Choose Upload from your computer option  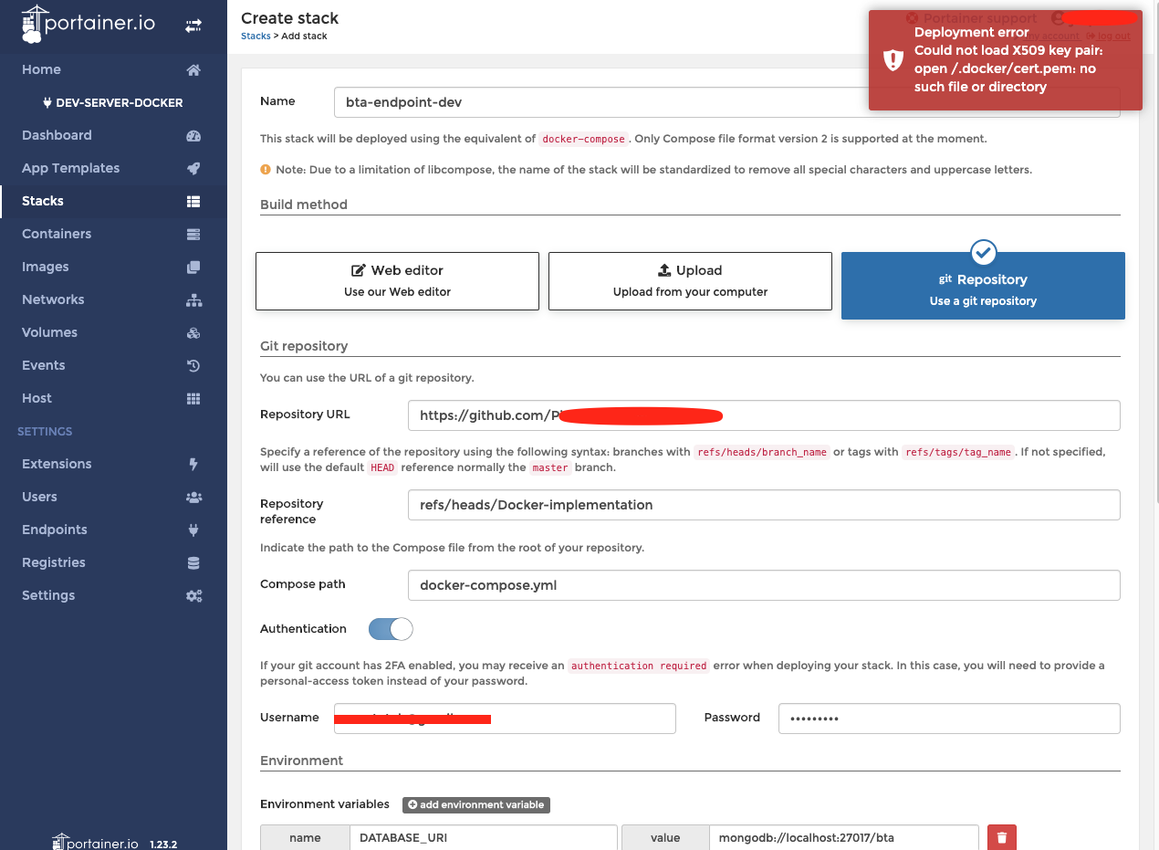[x=690, y=280]
